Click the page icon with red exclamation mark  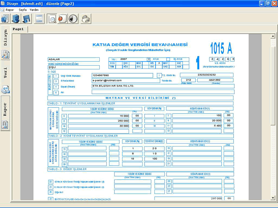[x=62, y=18]
